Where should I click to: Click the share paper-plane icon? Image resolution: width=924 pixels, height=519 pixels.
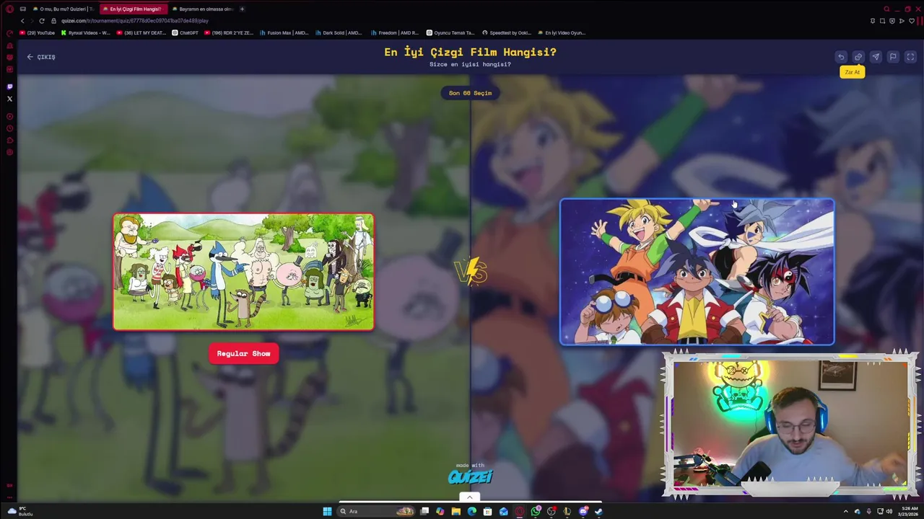876,57
